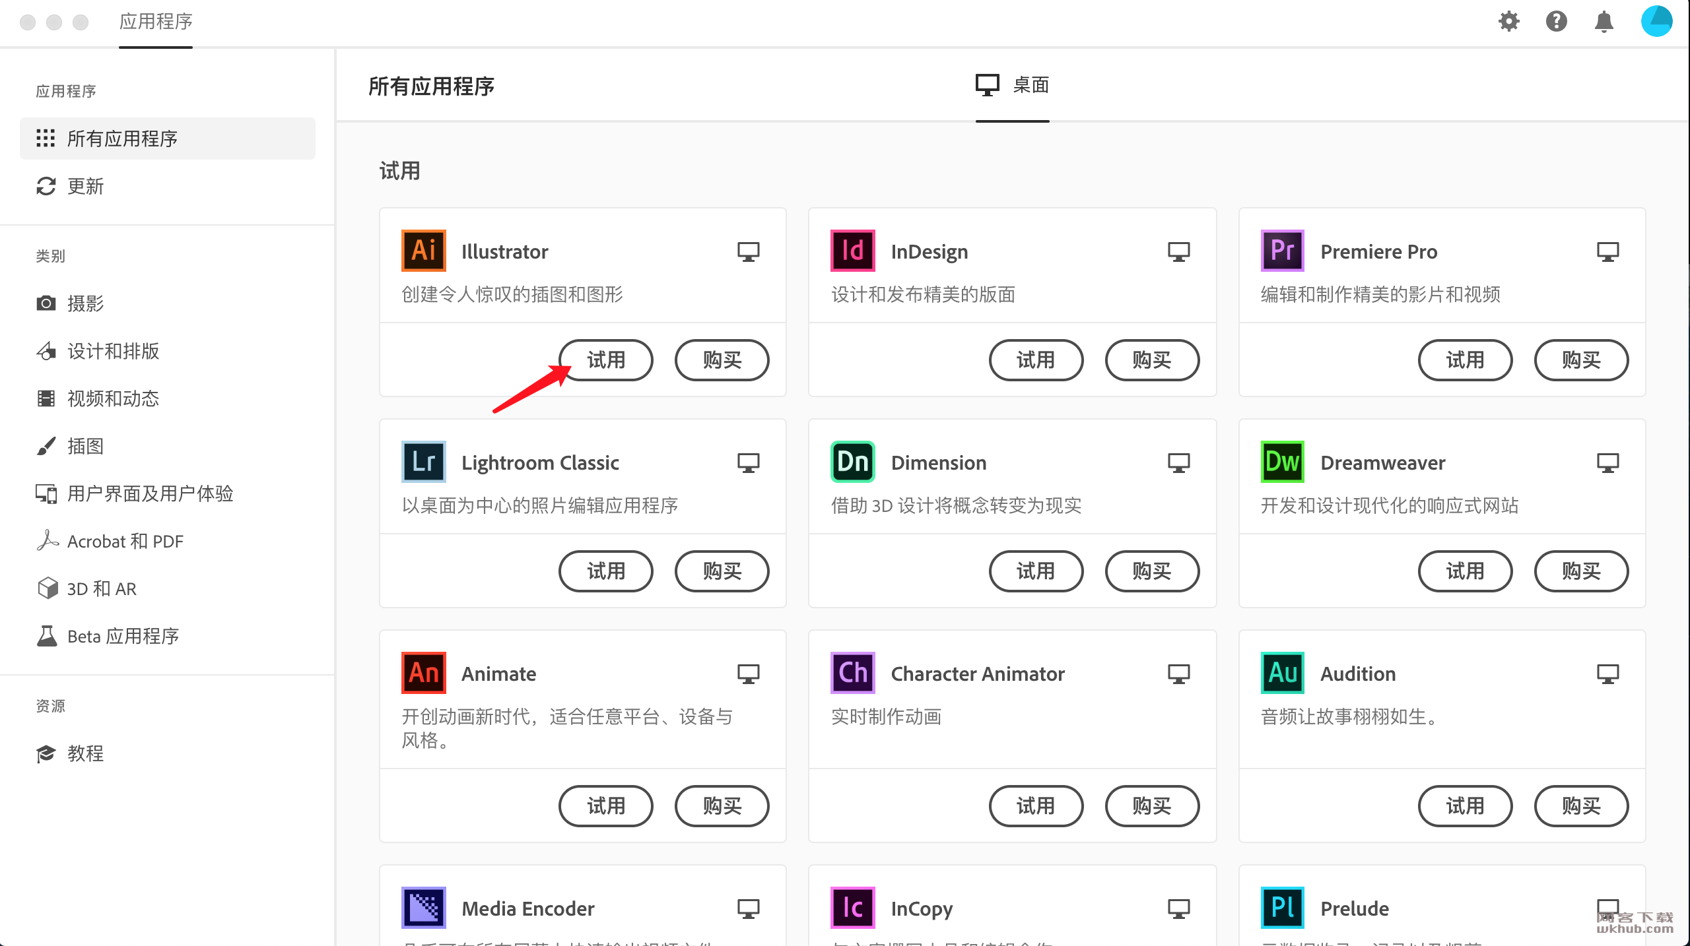Click 试用 for Audition
The width and height of the screenshot is (1690, 946).
pos(1465,806)
